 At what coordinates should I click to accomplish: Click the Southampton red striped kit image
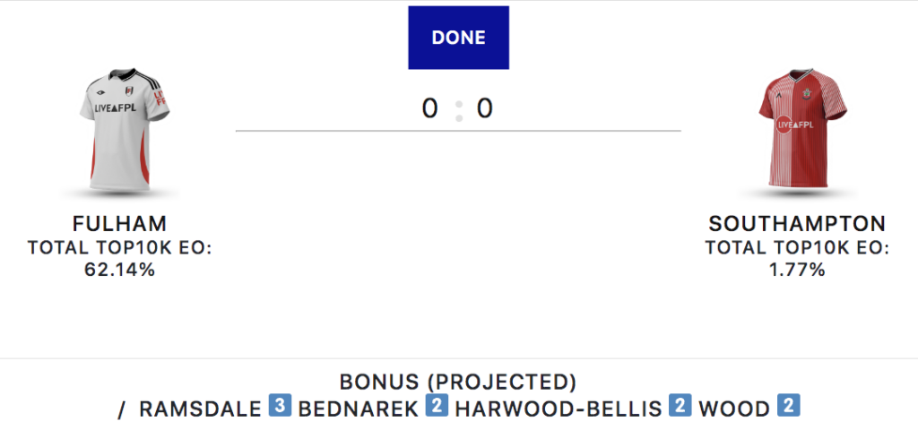pyautogui.click(x=797, y=127)
